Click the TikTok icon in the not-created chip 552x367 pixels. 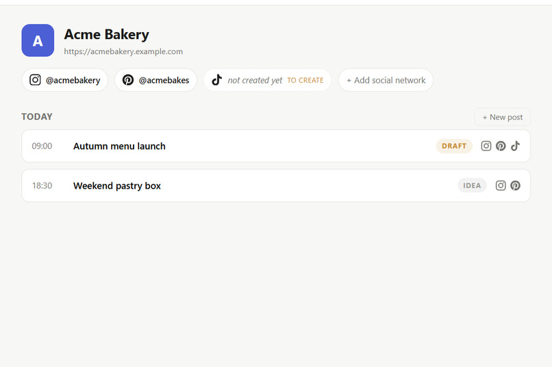pyautogui.click(x=217, y=80)
